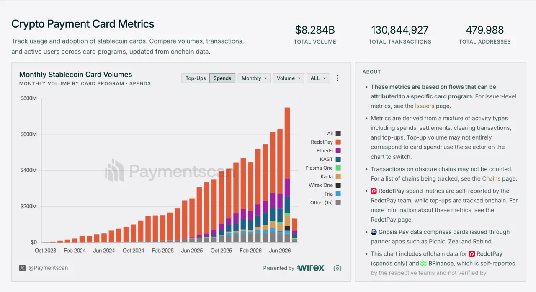Toggle the EtherFi legend swatch

point(338,151)
